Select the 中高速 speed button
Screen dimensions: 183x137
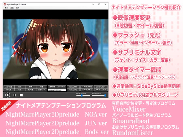(9, 90)
